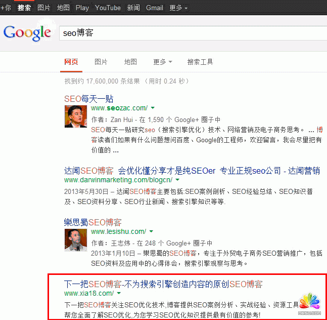The image size is (327, 320).
Task: Expand the arrow beside www.lesishu.com
Action: (x=151, y=231)
